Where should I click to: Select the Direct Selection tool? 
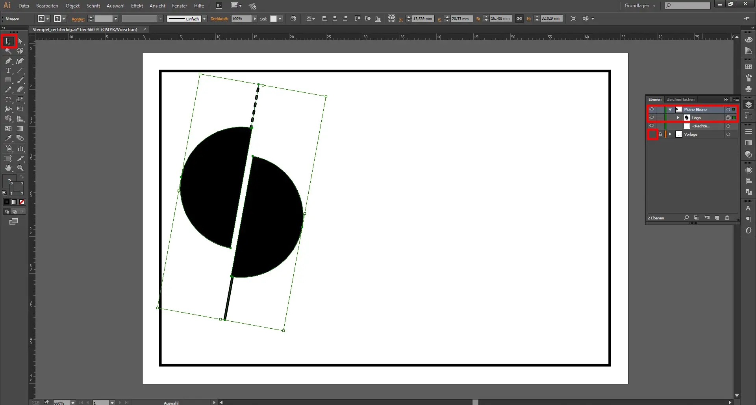pyautogui.click(x=20, y=41)
